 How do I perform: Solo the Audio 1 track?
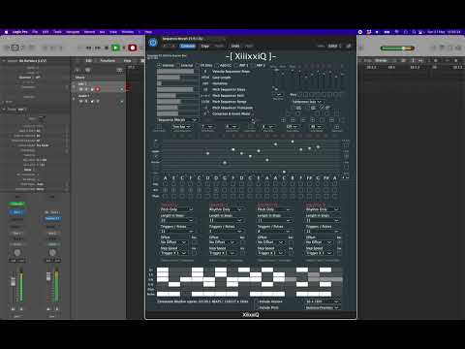click(x=86, y=101)
